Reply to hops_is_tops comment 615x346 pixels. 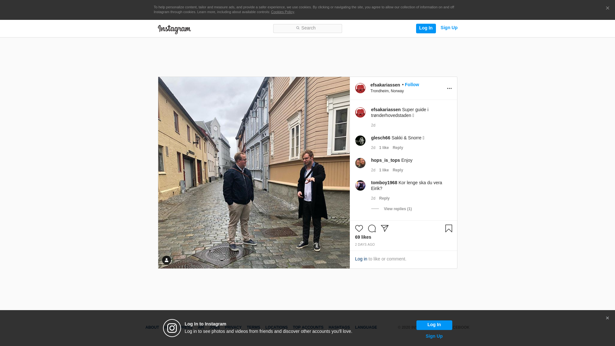point(398,170)
